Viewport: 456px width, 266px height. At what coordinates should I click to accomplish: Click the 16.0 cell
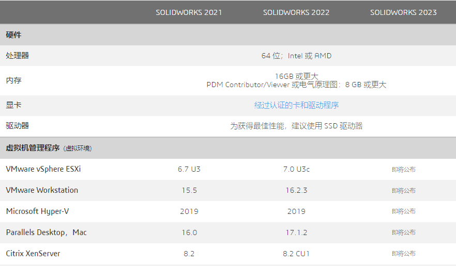[189, 232]
